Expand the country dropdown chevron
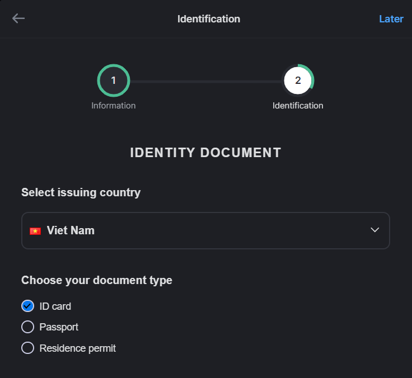The image size is (412, 378). [x=374, y=230]
